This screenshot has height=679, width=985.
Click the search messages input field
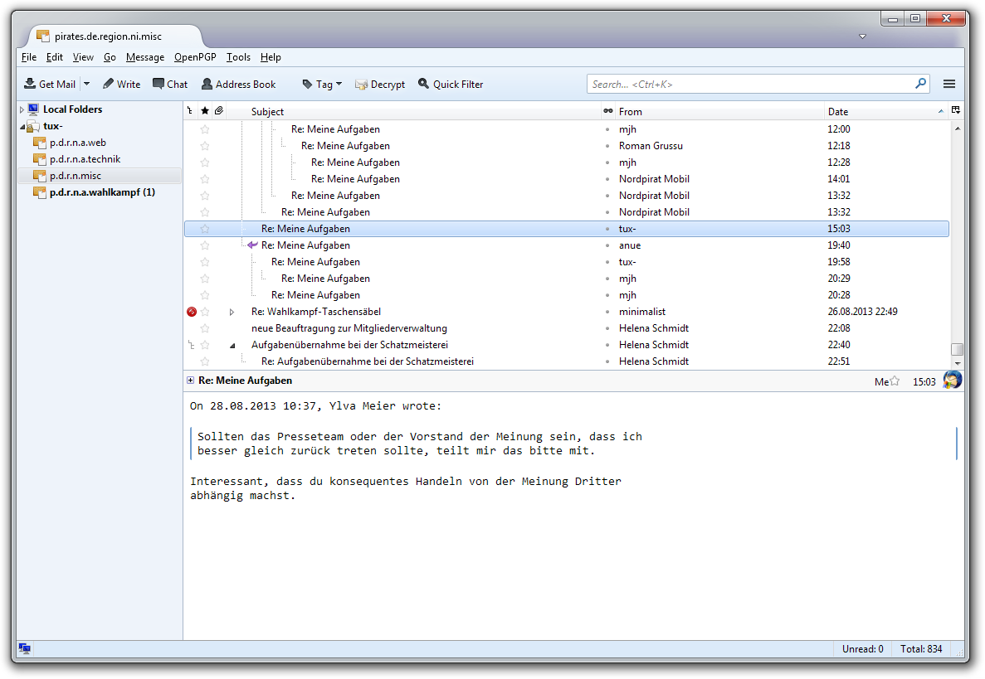(751, 84)
